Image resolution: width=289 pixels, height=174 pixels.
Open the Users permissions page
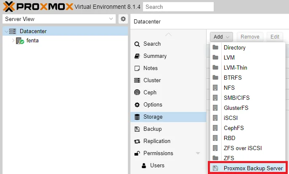click(x=168, y=165)
